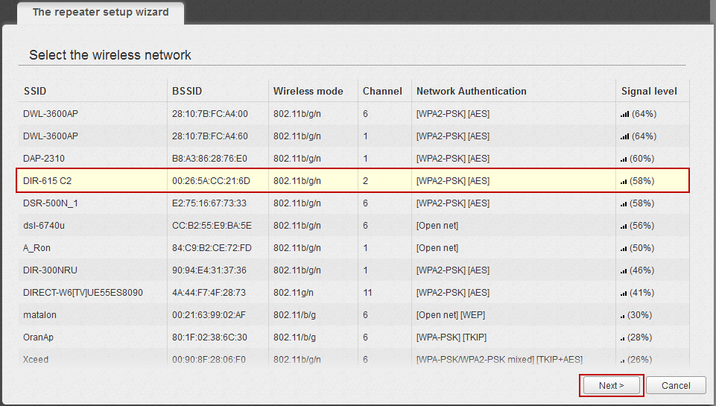This screenshot has height=406, width=716.
Task: Click the 64% signal icon for first DWL-3600AP
Action: click(624, 114)
